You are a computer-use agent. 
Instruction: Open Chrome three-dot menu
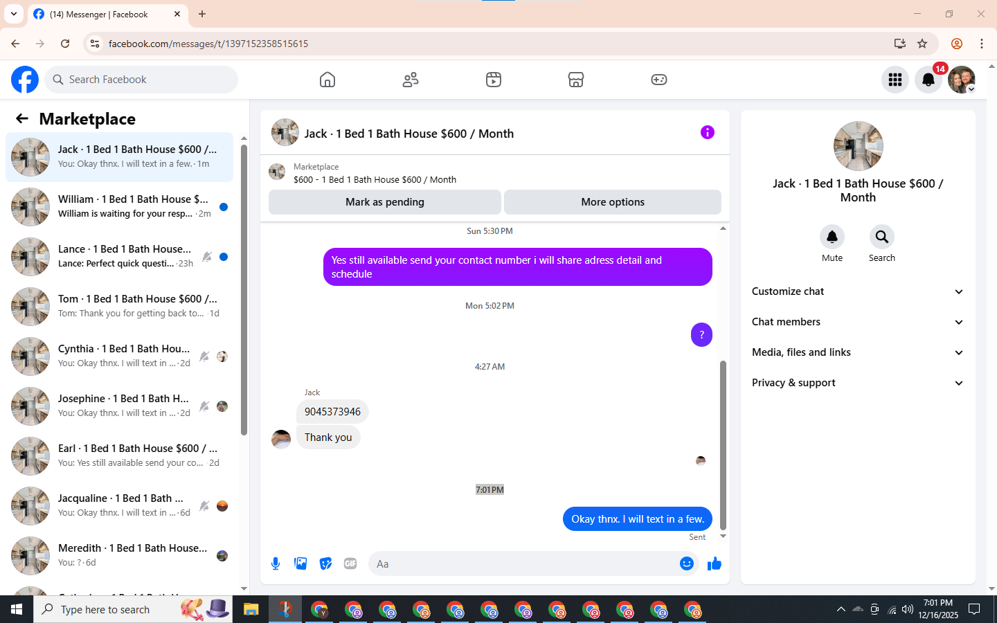click(x=982, y=44)
